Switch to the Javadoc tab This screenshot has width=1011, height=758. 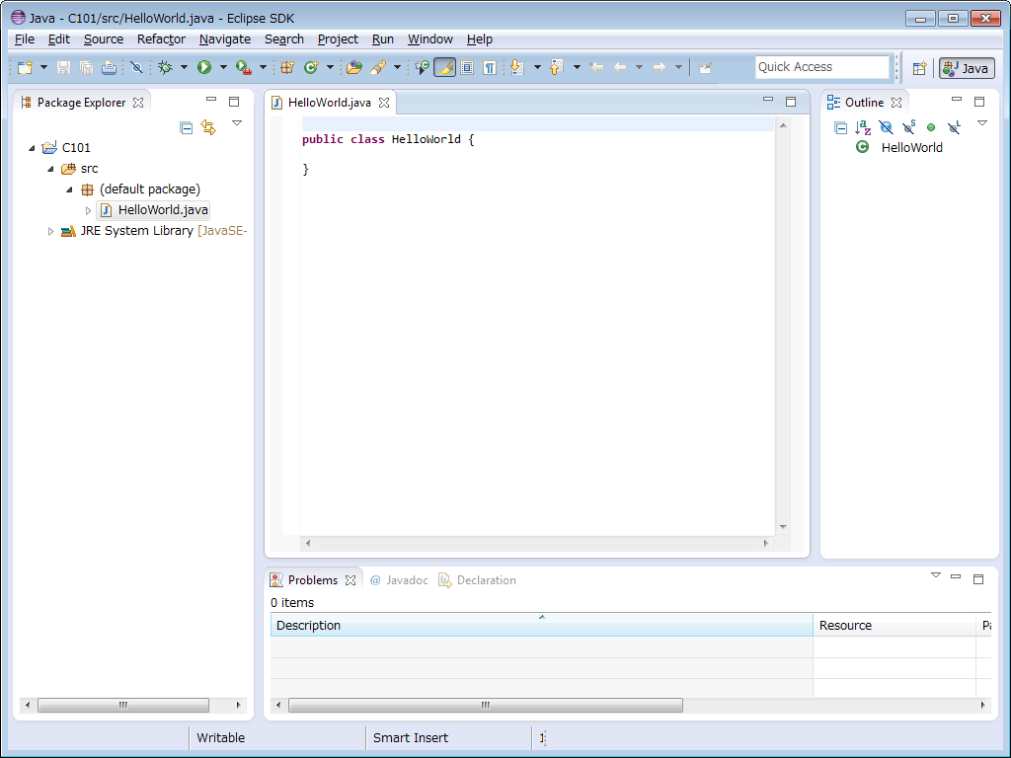pos(400,580)
